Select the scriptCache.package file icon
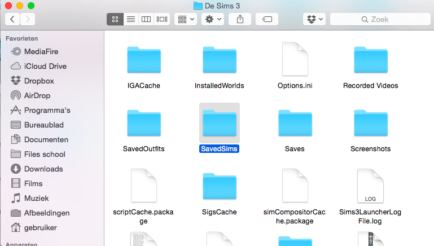434x246 pixels. tap(144, 186)
